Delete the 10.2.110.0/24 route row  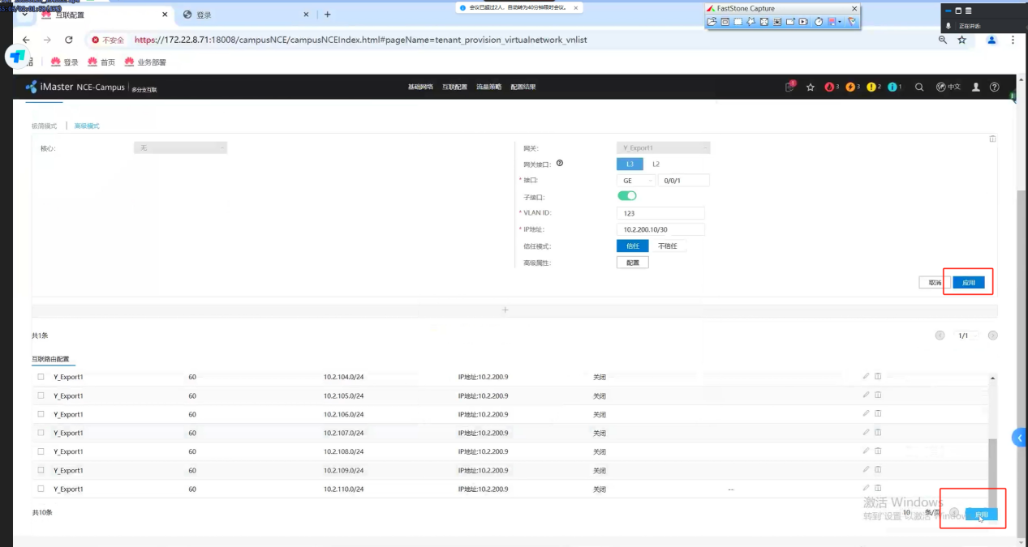(877, 488)
